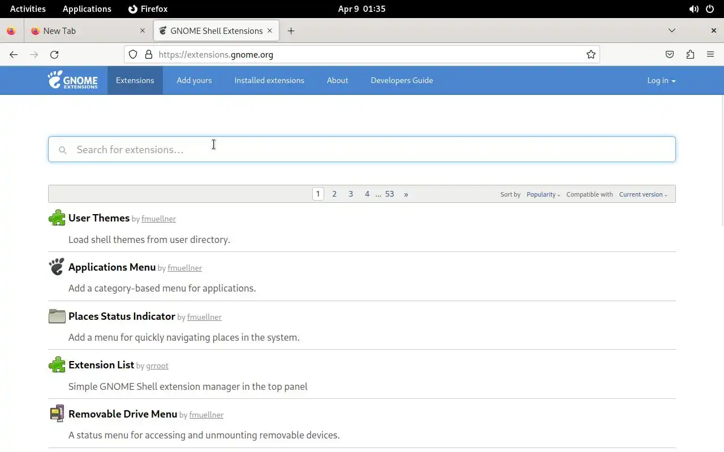Open a new browser tab
Image resolution: width=724 pixels, height=452 pixels.
291,31
